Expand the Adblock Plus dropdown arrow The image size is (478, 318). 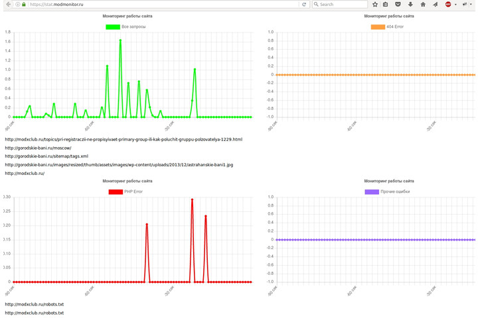455,5
